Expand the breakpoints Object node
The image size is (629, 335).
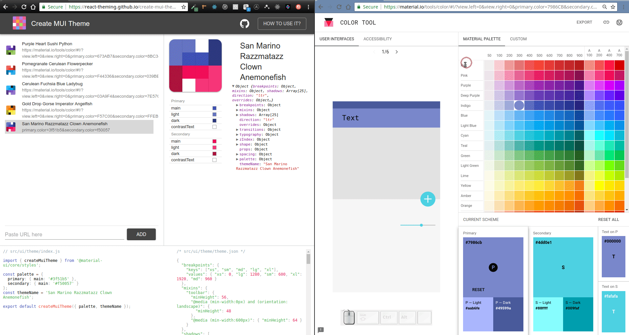point(237,105)
